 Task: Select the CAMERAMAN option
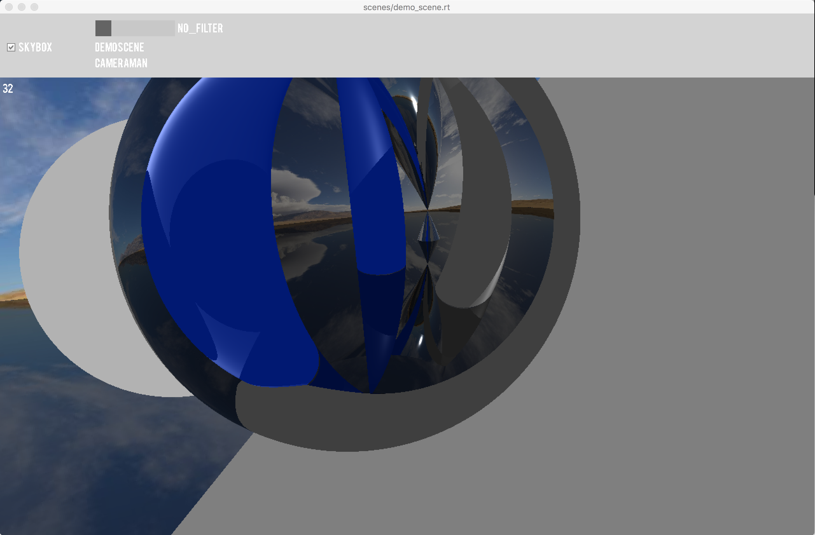coord(121,63)
